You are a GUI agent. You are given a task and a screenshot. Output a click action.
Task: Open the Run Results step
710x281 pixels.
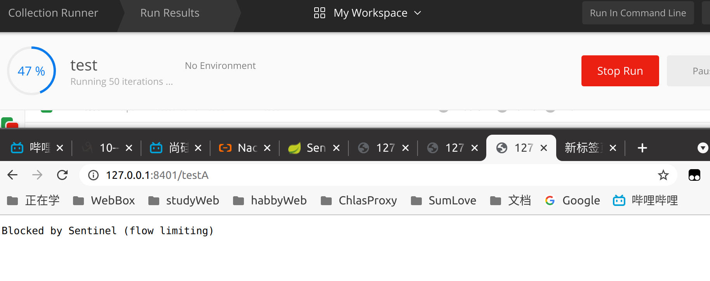170,13
